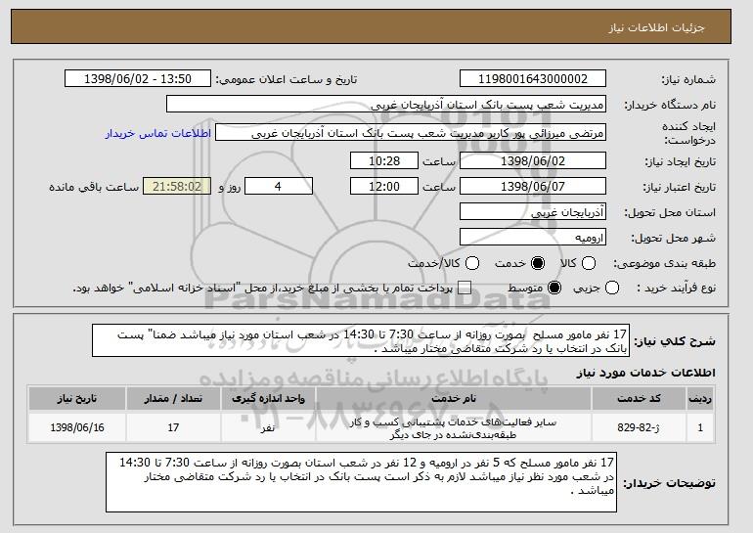Click the need date cell 1398/06/16
The image size is (753, 533).
pos(77,427)
